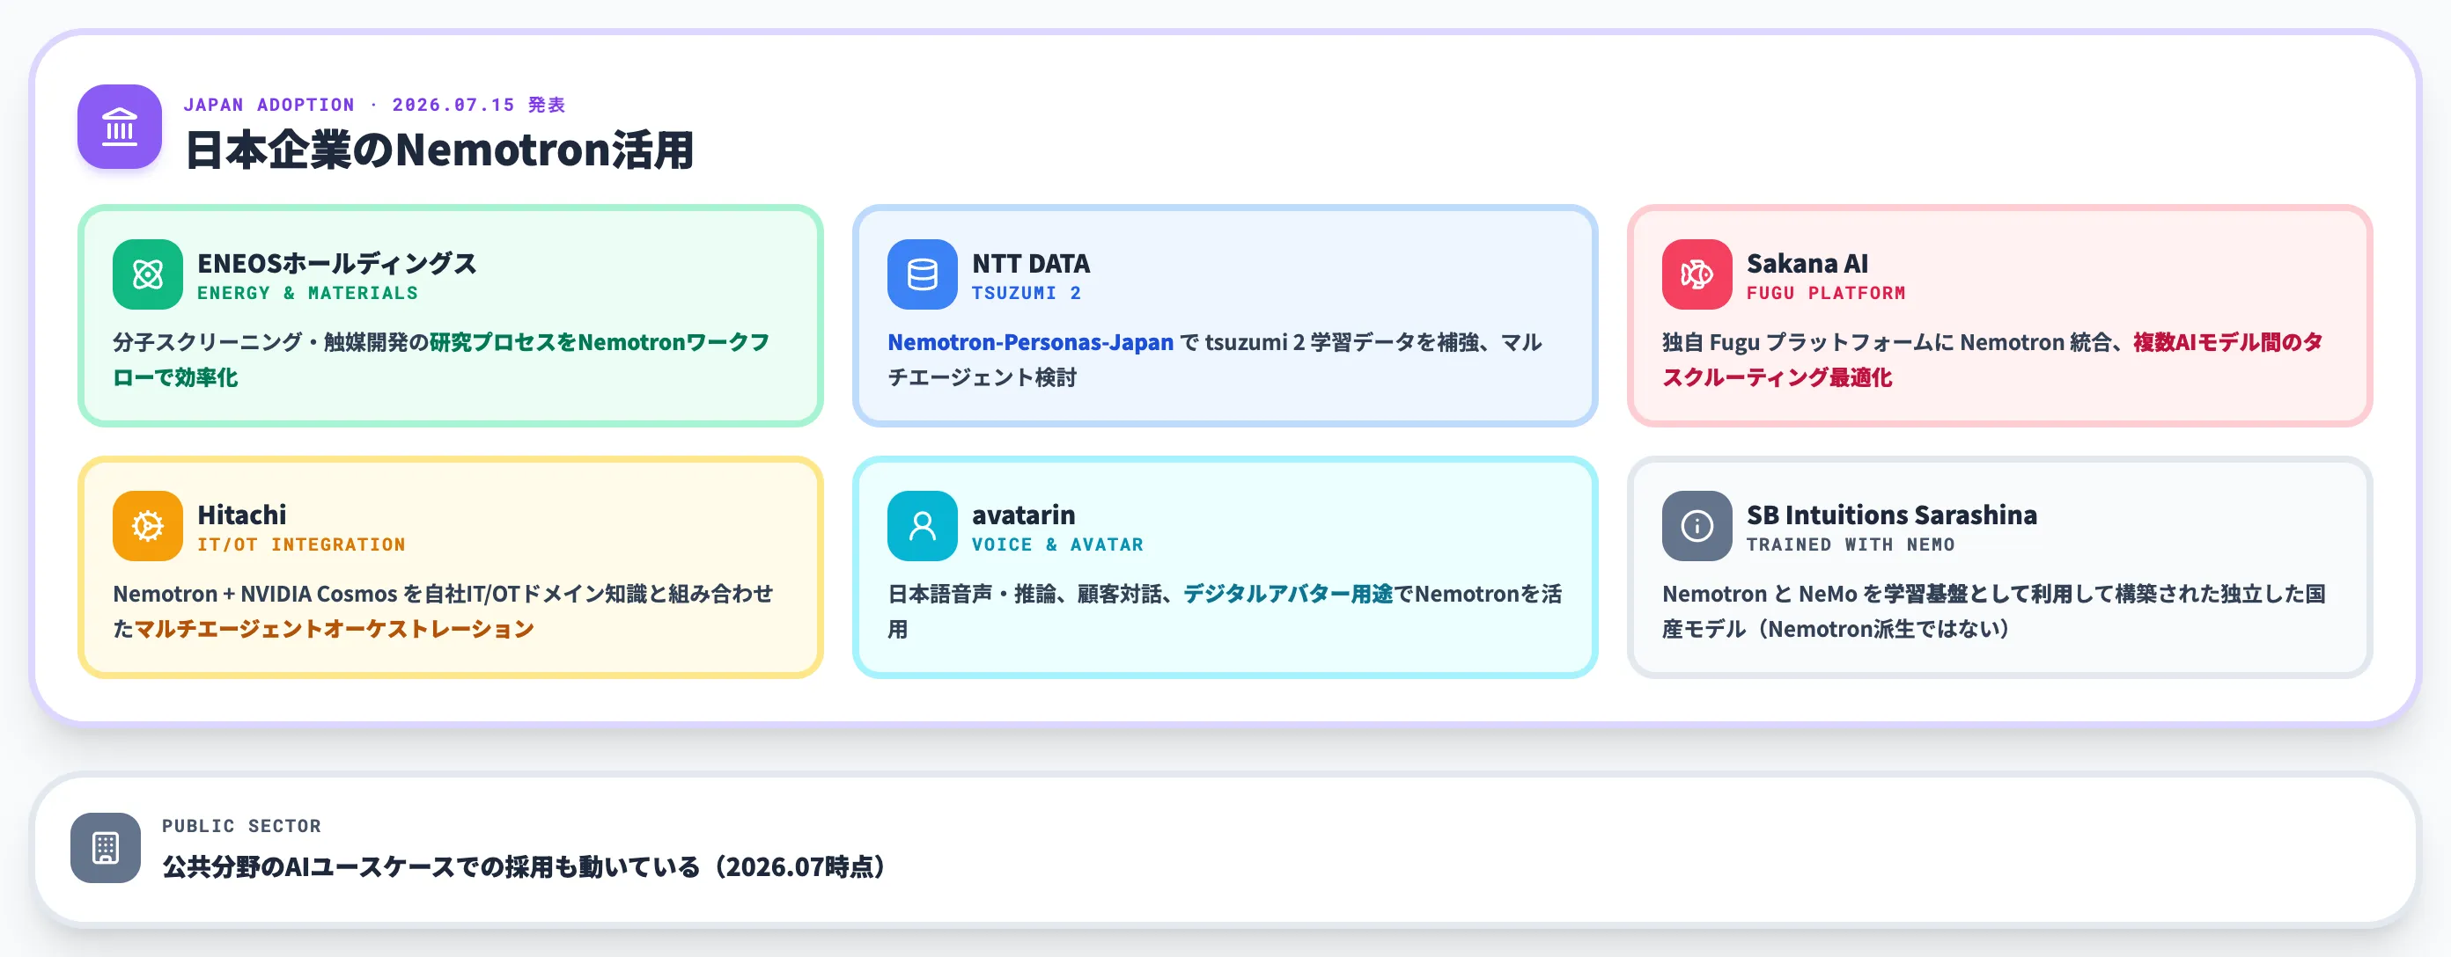Click the red 複数AIモデル間のタスクルーティング最適化 highlight
This screenshot has height=957, width=2451.
click(x=1992, y=359)
